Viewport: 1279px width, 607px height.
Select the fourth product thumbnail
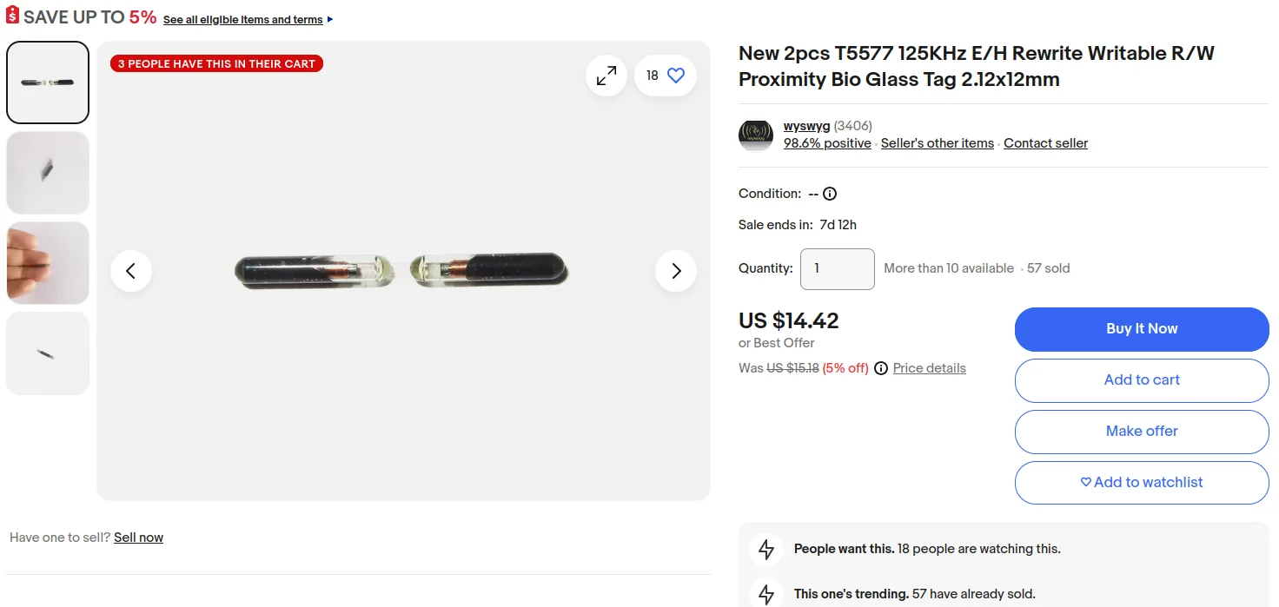[48, 353]
